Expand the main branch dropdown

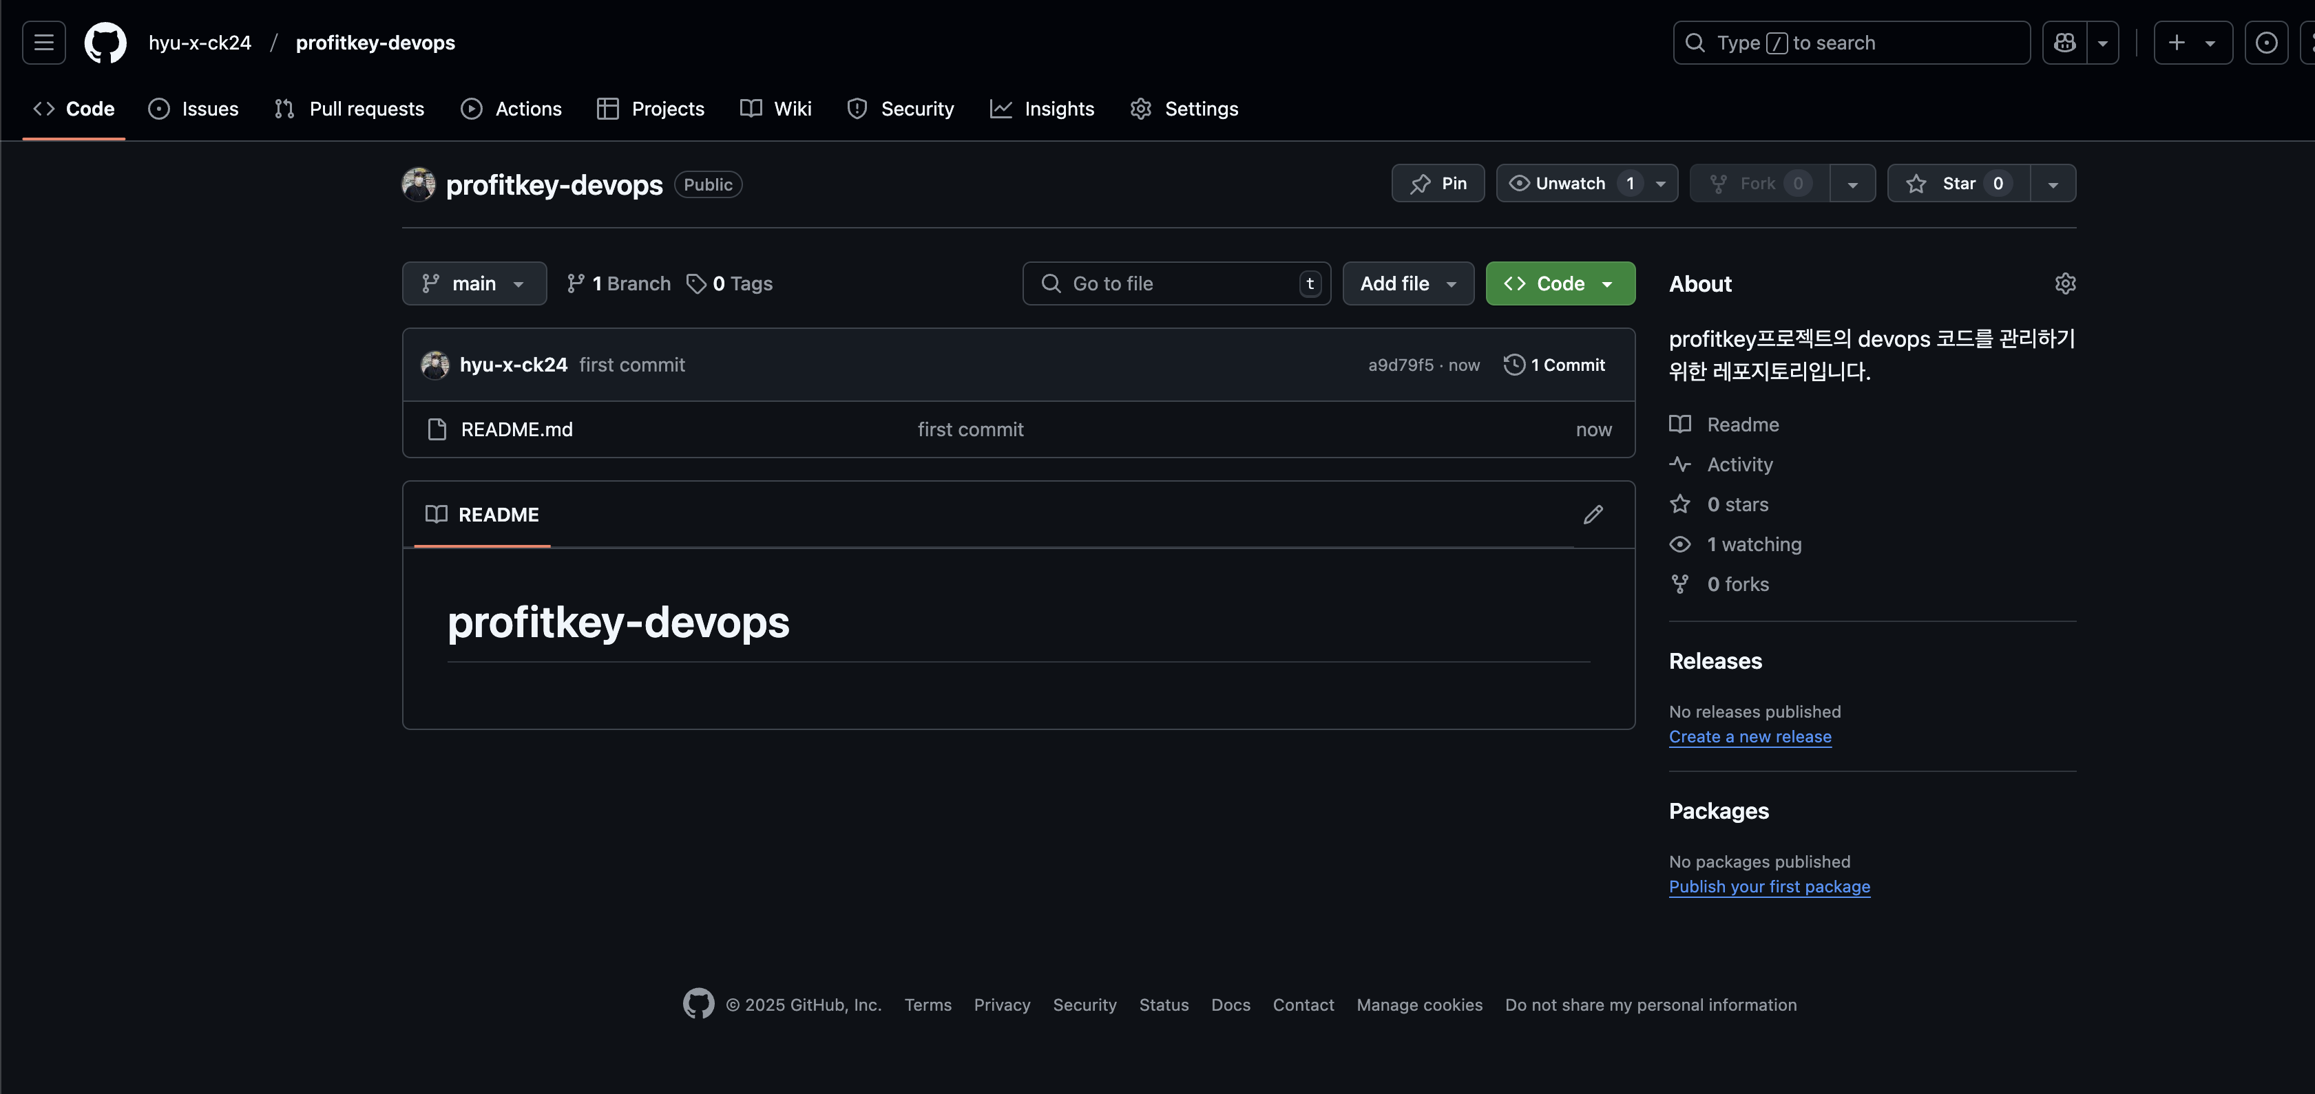click(x=474, y=284)
